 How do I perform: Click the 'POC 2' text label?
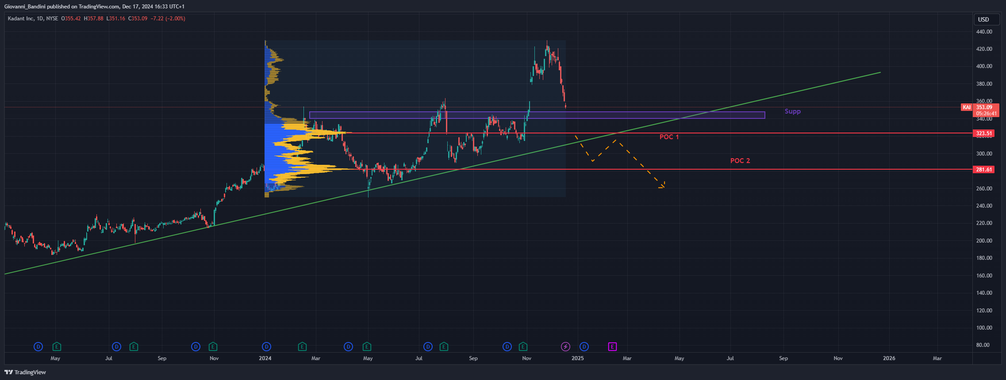pyautogui.click(x=740, y=161)
